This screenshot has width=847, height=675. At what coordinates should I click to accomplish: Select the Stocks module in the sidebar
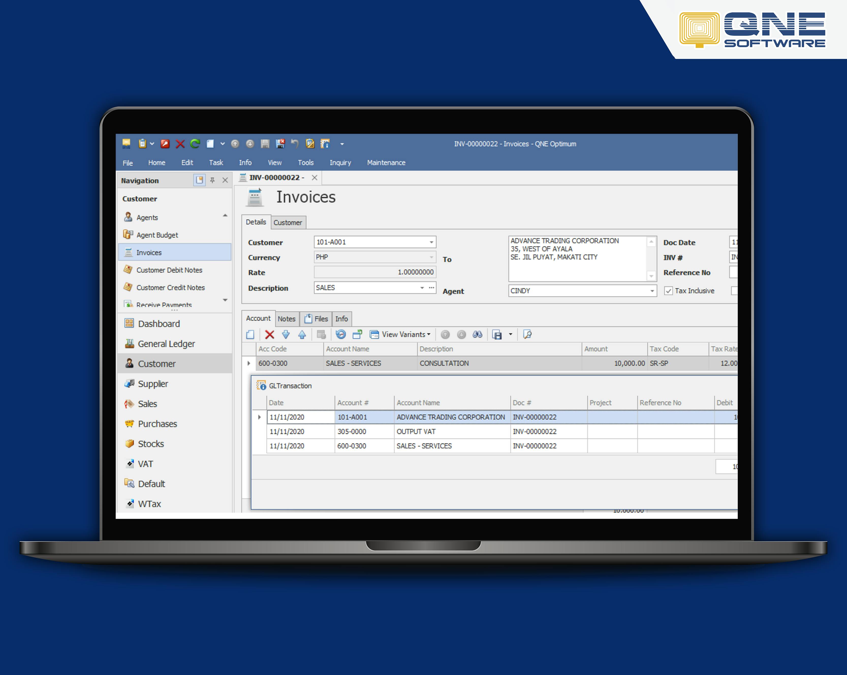coord(150,444)
